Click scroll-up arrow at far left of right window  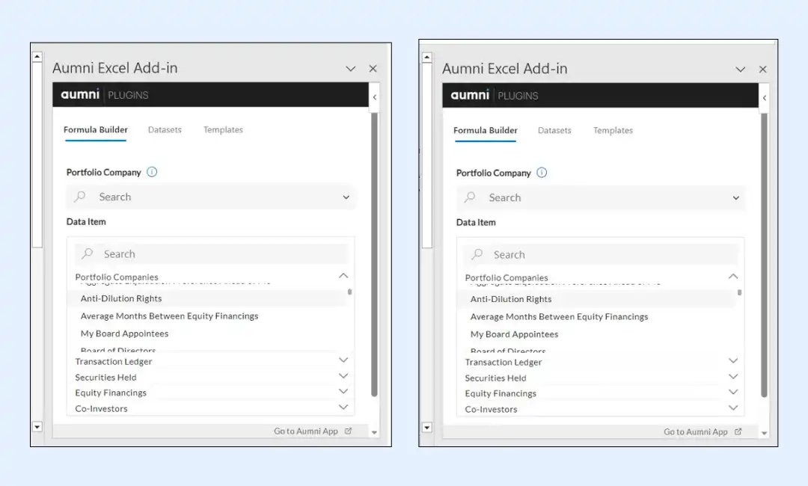426,57
